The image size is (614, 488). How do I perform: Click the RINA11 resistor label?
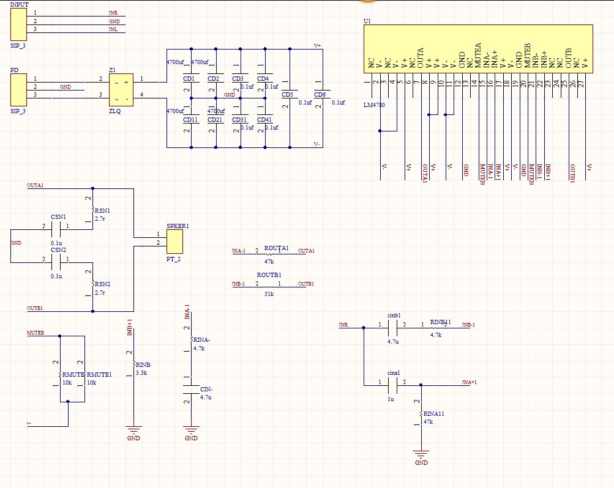coord(434,414)
